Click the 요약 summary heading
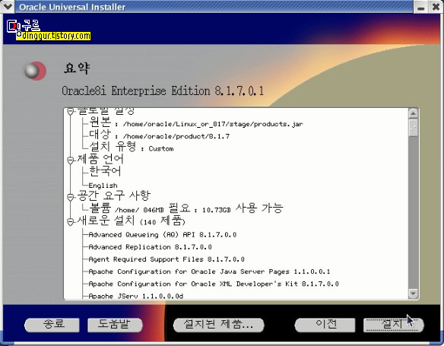 pos(77,68)
